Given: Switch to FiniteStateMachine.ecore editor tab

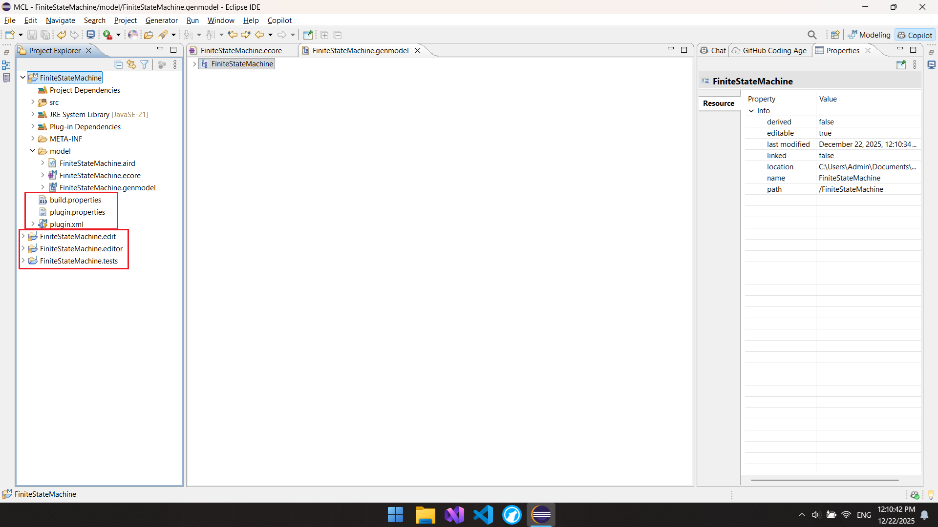Looking at the screenshot, I should pos(241,50).
